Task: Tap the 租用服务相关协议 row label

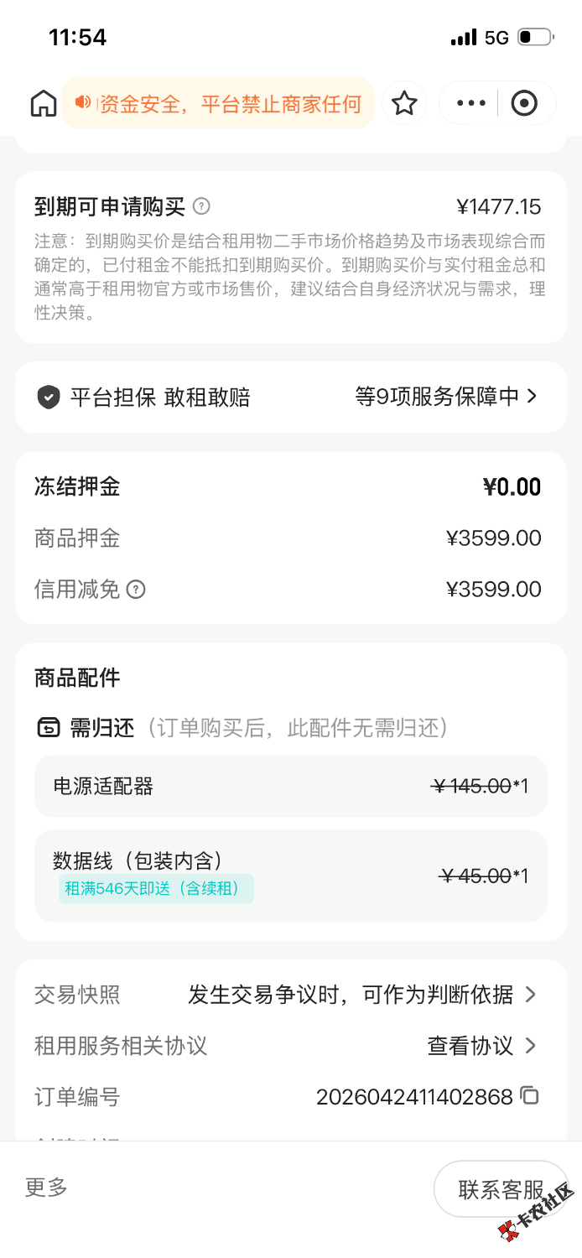Action: click(x=121, y=1046)
